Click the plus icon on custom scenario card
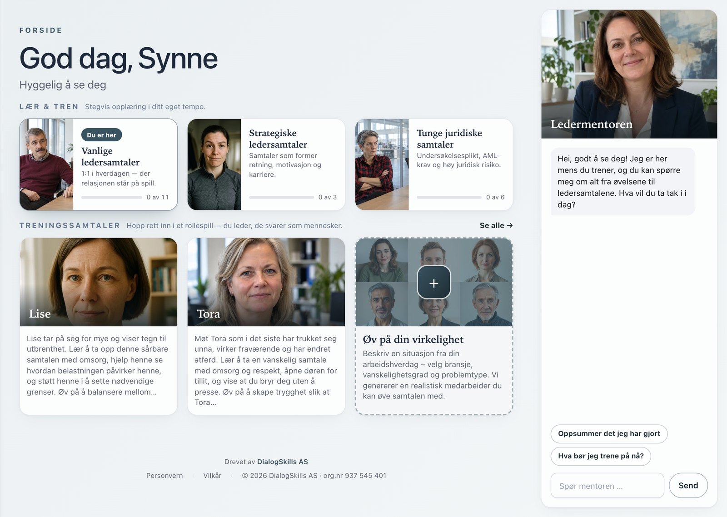This screenshot has height=517, width=727. [433, 283]
